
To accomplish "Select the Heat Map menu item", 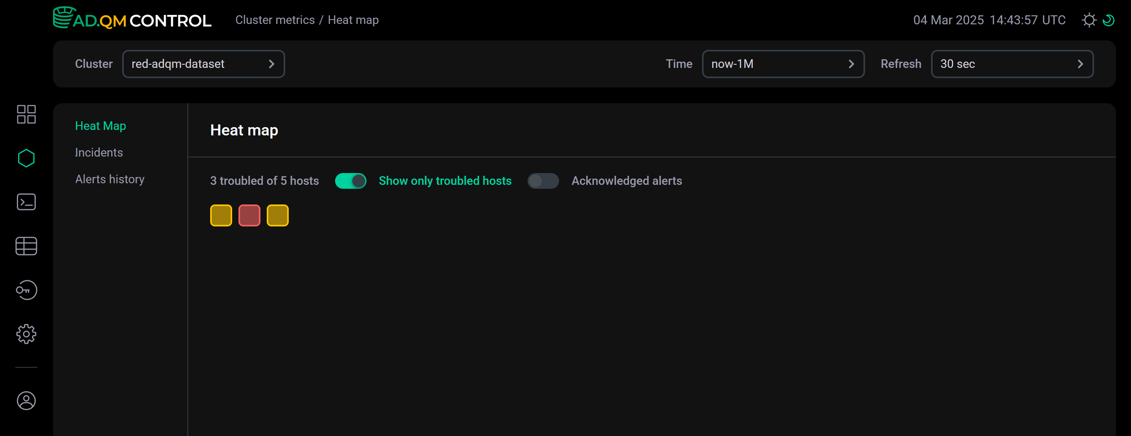I will [x=101, y=126].
